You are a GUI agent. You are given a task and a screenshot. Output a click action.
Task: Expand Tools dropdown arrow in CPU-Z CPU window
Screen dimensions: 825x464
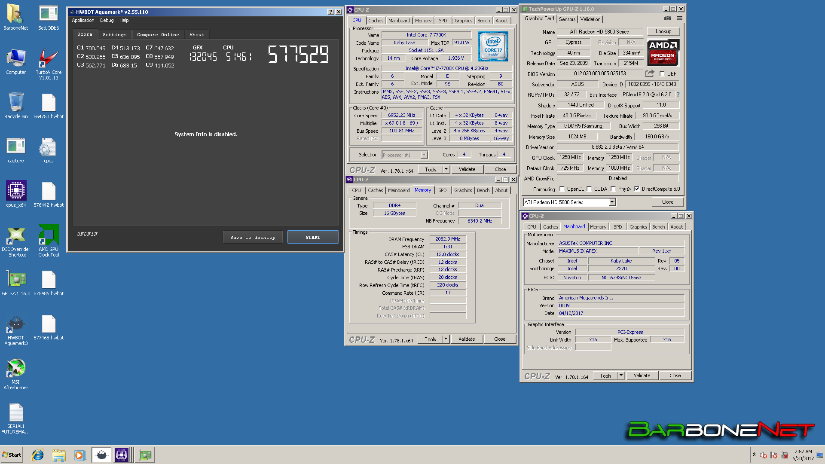446,169
